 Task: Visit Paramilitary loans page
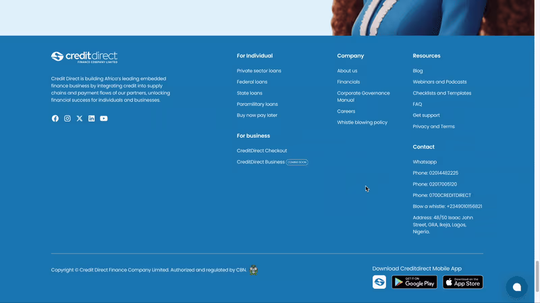[257, 104]
